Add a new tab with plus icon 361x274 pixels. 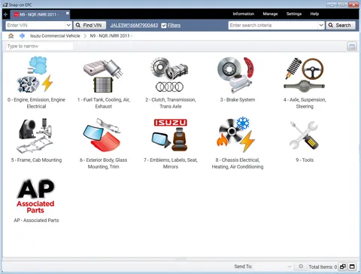tap(5, 14)
